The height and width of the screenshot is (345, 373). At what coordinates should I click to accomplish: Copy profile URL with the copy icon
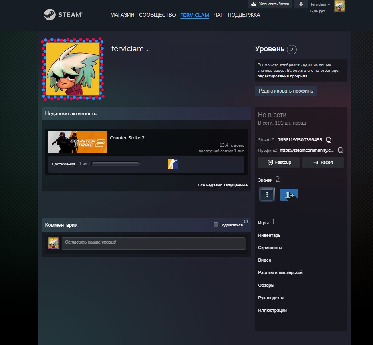tap(341, 150)
